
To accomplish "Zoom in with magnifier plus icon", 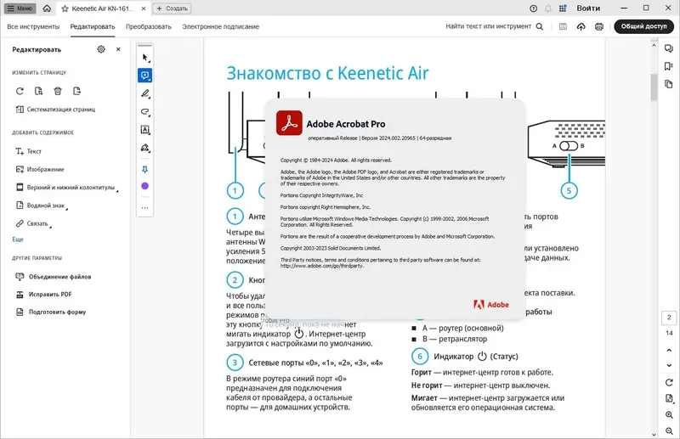I will coord(669,414).
